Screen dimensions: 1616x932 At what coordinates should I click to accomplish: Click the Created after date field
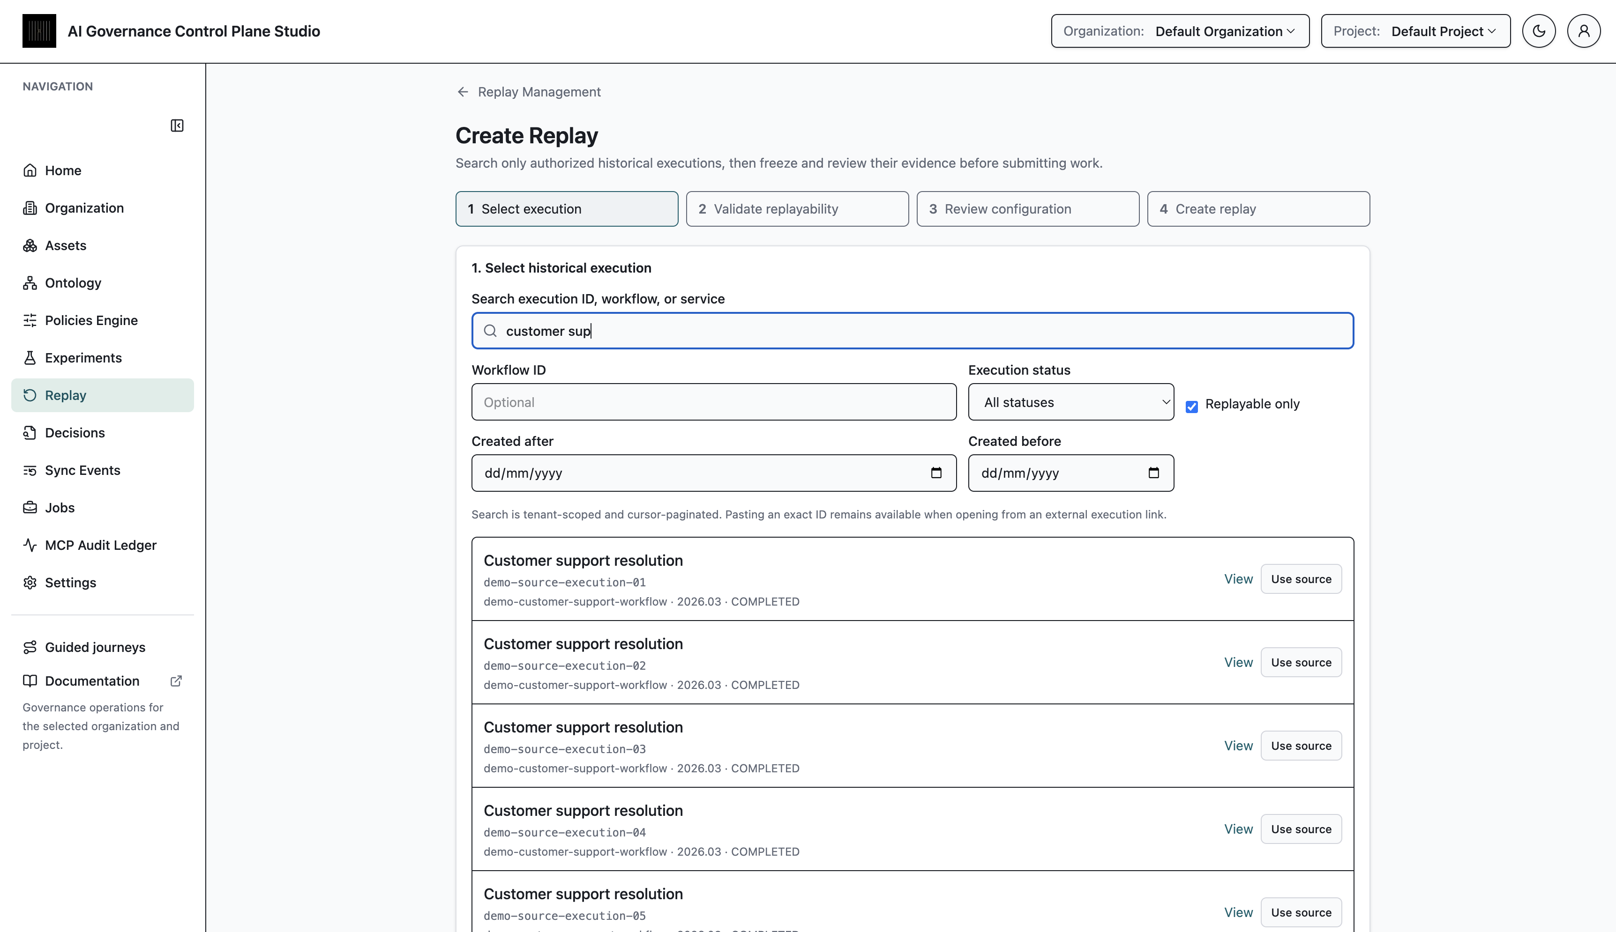coord(713,473)
